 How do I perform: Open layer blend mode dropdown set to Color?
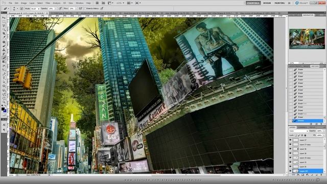click(x=298, y=131)
